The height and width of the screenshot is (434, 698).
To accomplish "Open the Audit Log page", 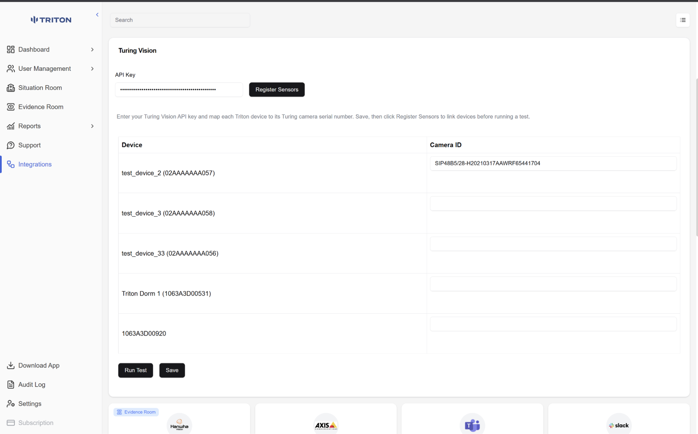I will click(x=32, y=385).
